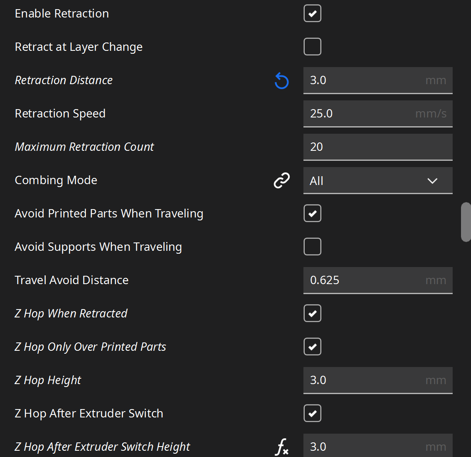
Task: Enable Retract at Layer Change
Action: pos(312,47)
